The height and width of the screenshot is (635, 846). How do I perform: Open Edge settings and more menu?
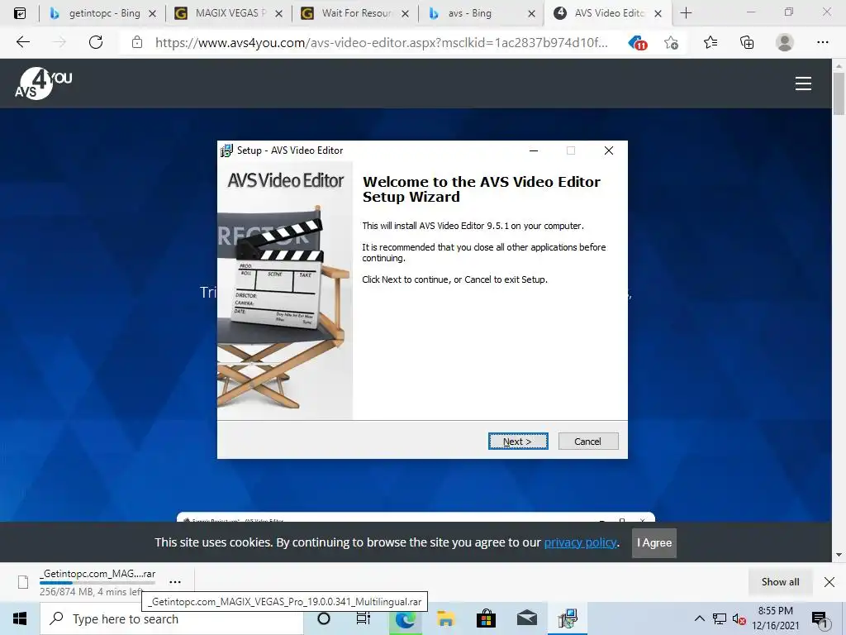click(x=822, y=42)
